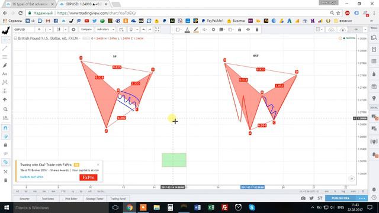Viewport: 379px width, 213px height.
Task: Click the red FxPro ad button
Action: 88,177
